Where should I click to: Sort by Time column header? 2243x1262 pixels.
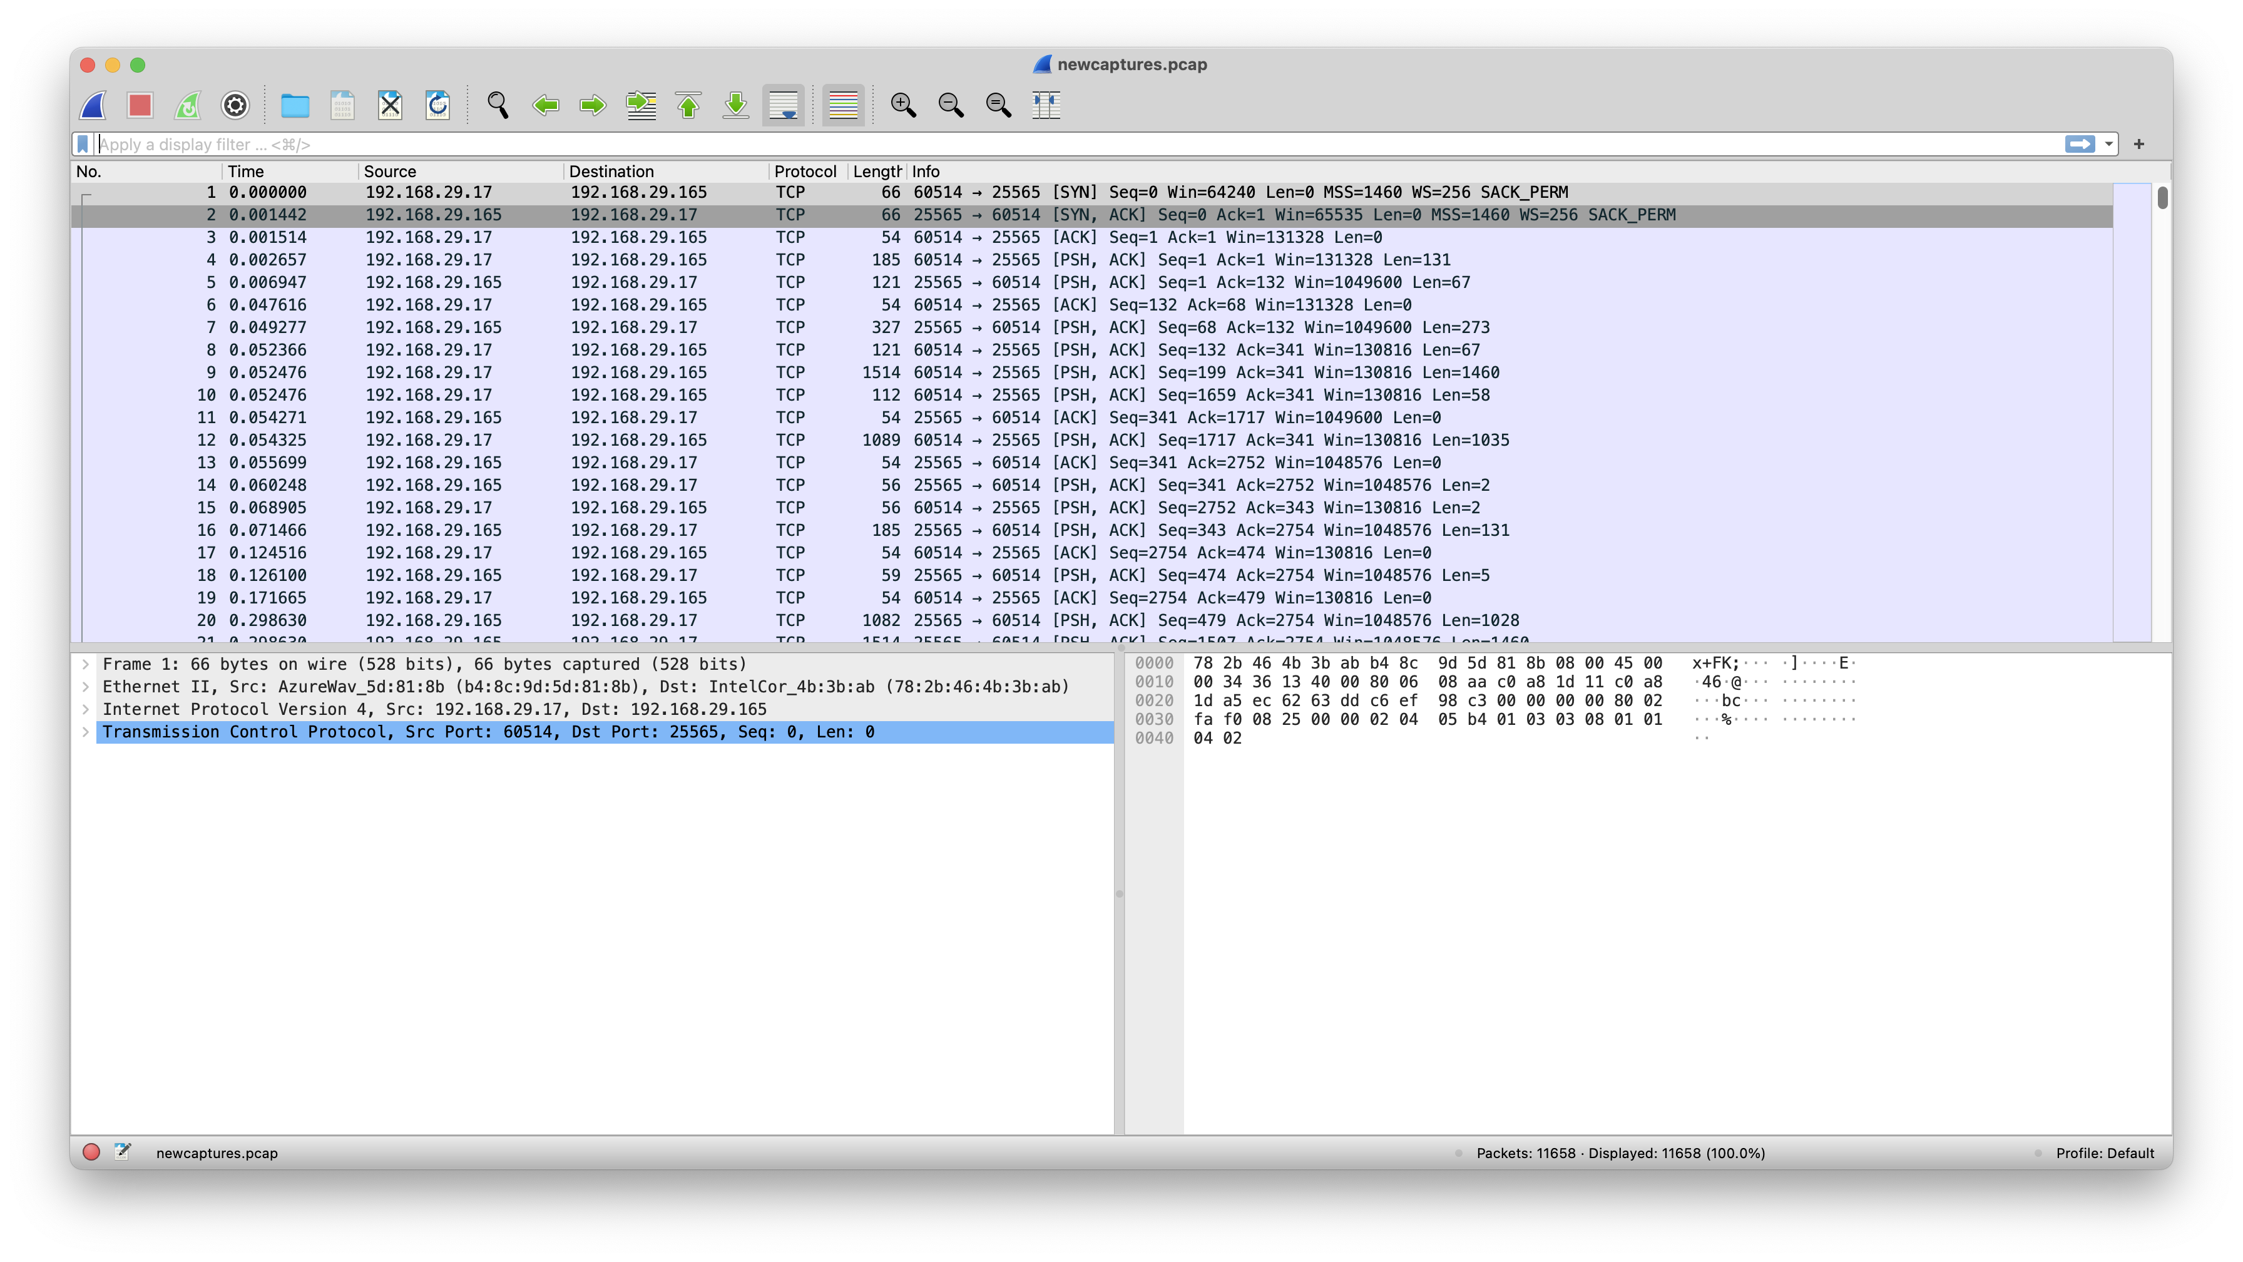tap(290, 172)
